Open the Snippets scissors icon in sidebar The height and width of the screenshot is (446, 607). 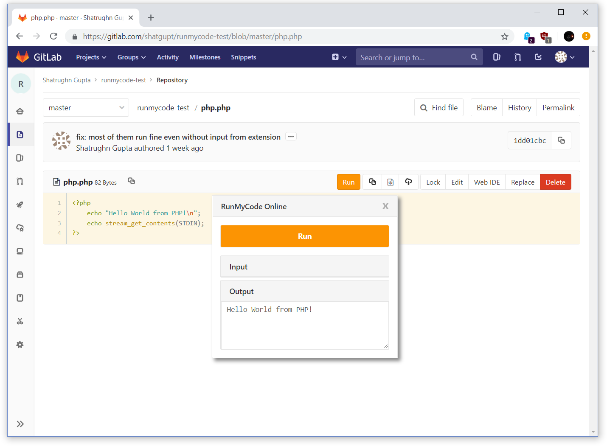[x=20, y=321]
